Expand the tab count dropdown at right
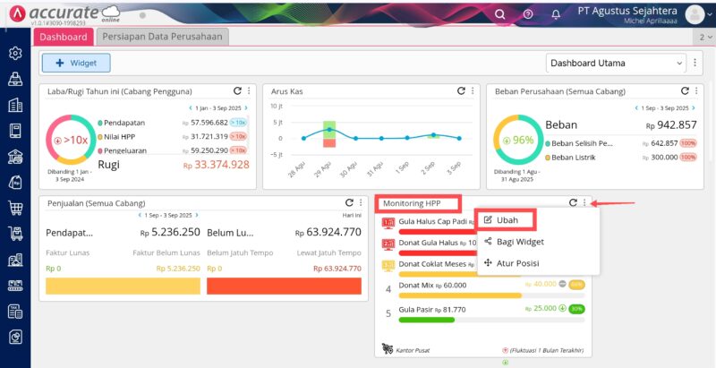This screenshot has width=716, height=368. point(705,37)
